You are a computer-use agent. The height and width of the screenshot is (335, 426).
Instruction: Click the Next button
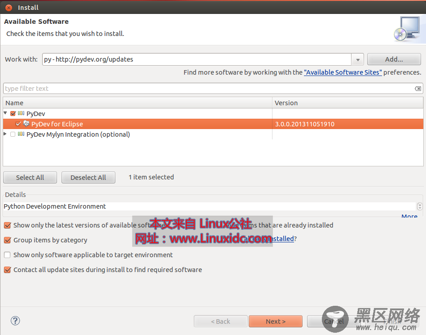276,322
